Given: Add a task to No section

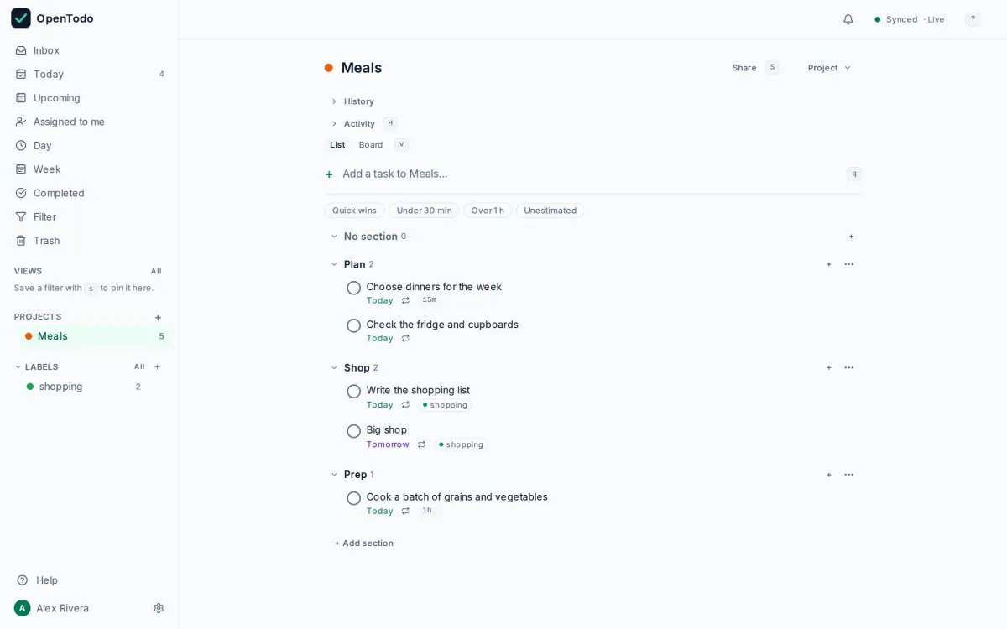Looking at the screenshot, I should coord(851,237).
